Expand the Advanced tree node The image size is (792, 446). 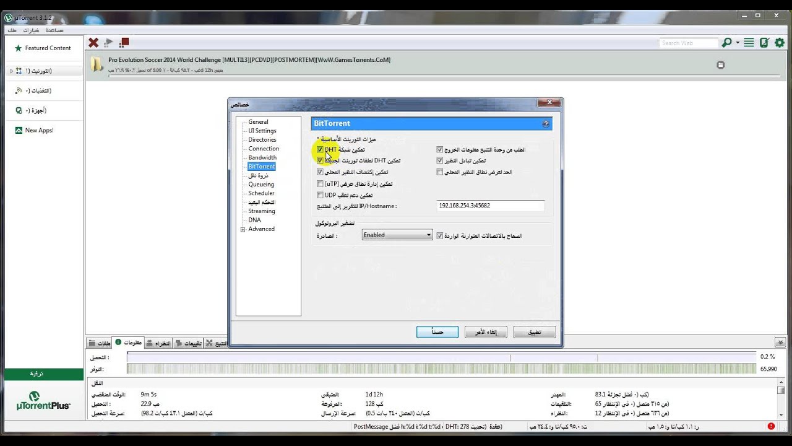243,229
